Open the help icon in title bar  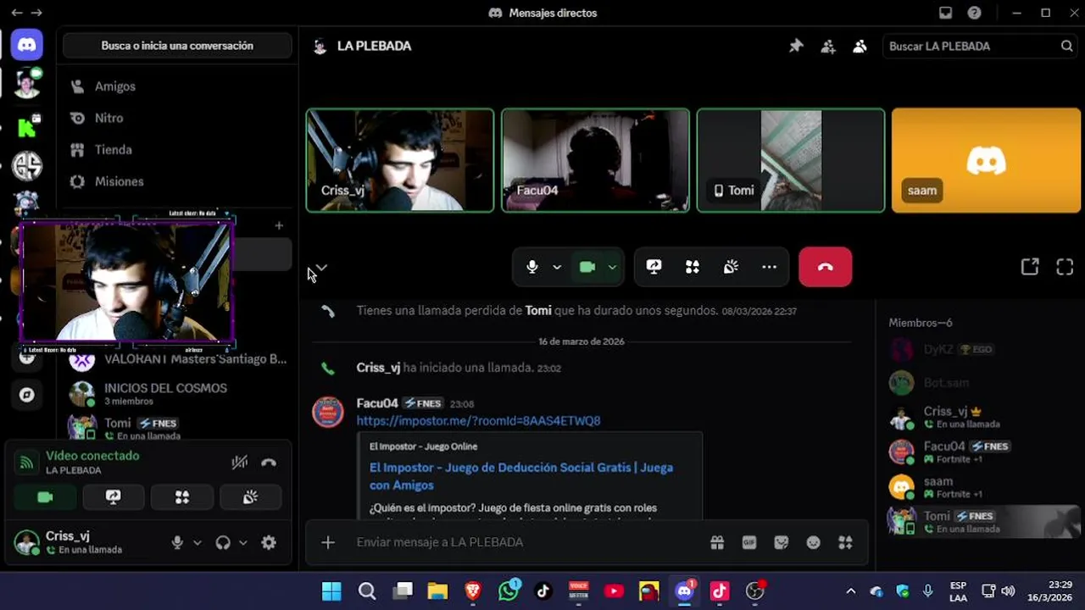[x=975, y=13]
